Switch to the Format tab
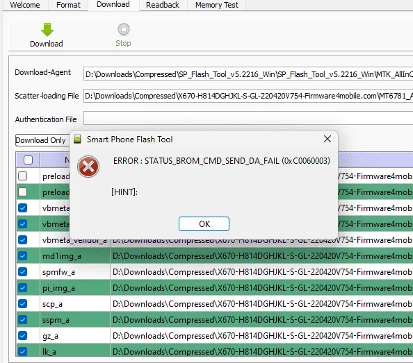The image size is (413, 363). [x=68, y=5]
